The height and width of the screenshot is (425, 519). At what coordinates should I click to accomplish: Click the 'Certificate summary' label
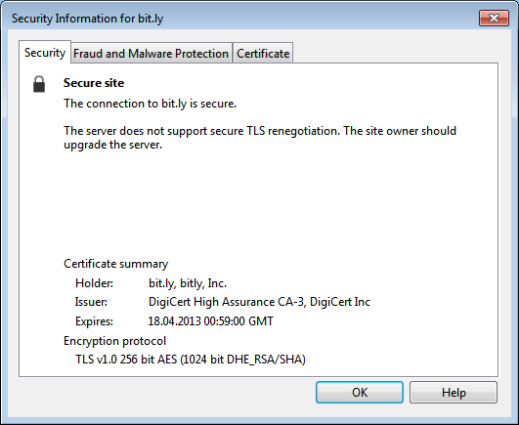(116, 264)
